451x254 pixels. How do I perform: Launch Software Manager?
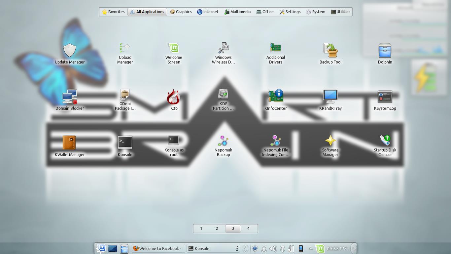coord(330,146)
